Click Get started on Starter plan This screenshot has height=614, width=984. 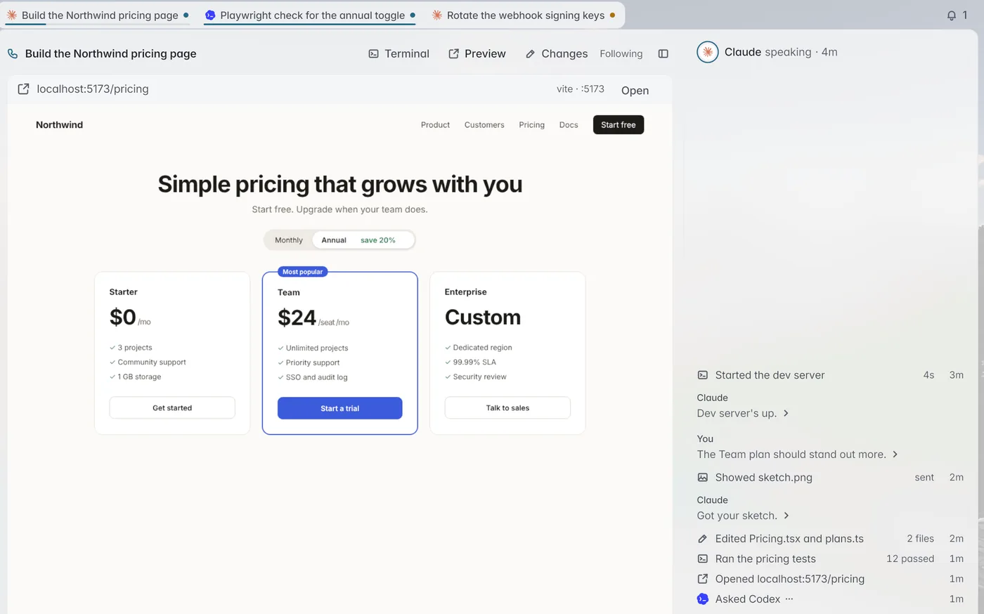[x=172, y=407]
